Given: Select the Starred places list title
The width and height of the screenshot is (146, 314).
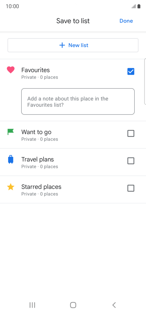Looking at the screenshot, I should [x=41, y=187].
